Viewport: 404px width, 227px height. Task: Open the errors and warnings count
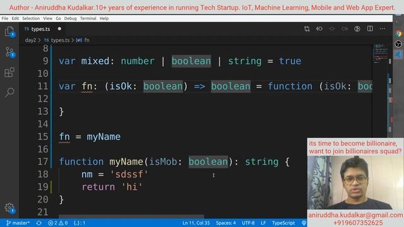click(x=57, y=223)
